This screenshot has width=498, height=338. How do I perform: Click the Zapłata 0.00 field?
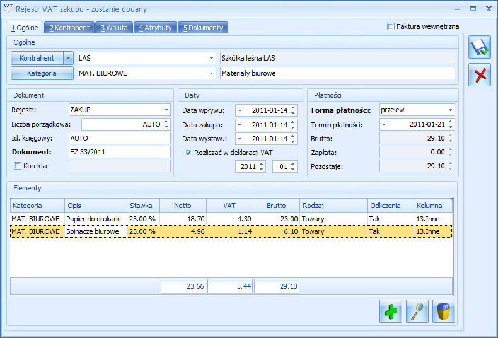pos(417,152)
